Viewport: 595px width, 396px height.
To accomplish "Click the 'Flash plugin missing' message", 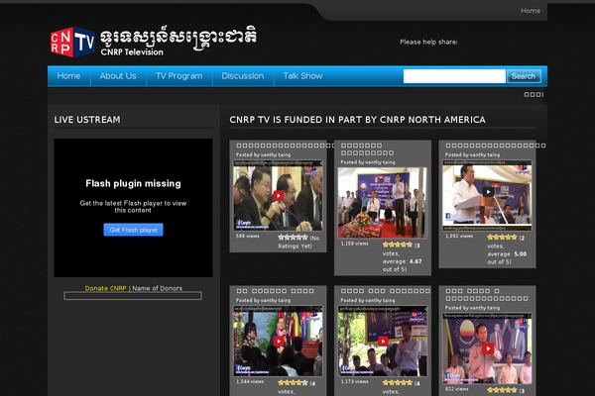I will (x=133, y=184).
